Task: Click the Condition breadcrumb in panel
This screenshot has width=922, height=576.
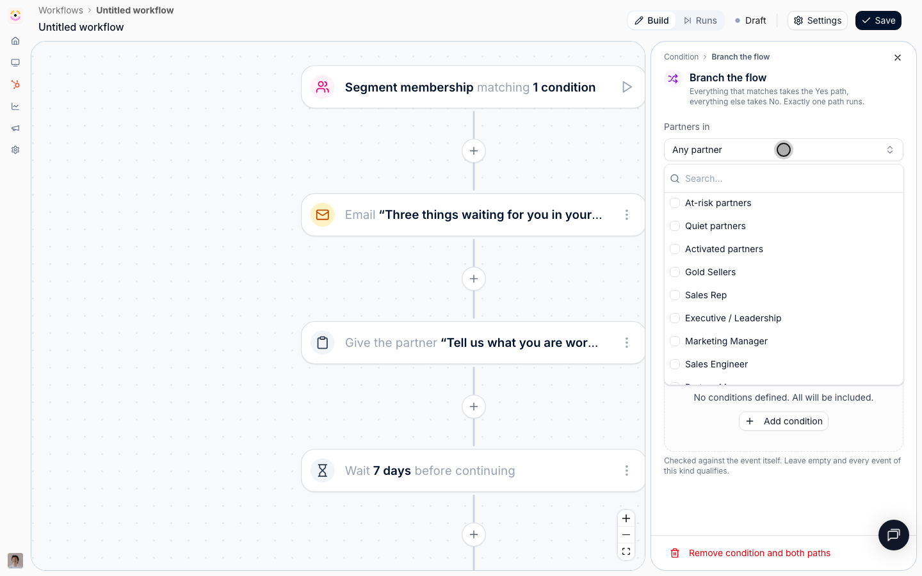Action: [x=681, y=57]
